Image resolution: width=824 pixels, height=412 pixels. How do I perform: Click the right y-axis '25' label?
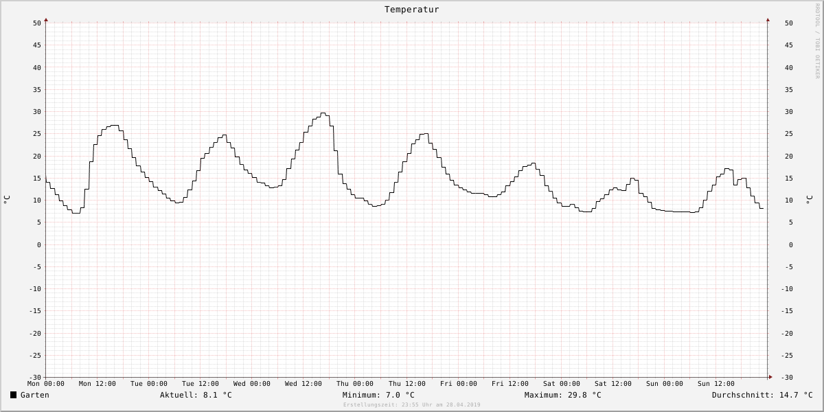789,134
